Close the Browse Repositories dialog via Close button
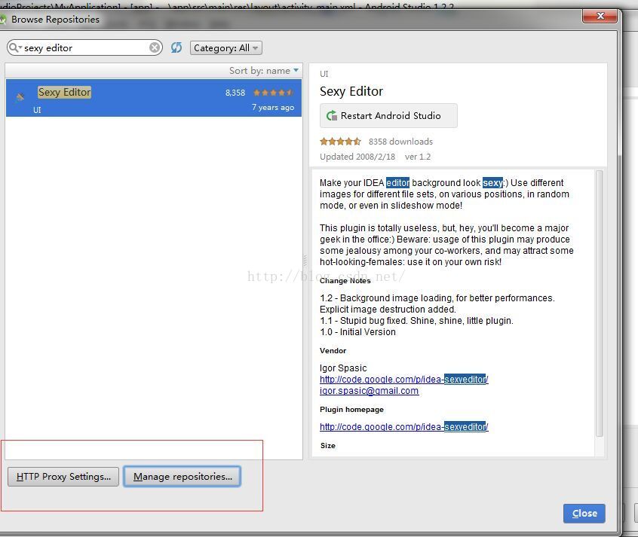Screen dimensions: 638x537 [584, 514]
